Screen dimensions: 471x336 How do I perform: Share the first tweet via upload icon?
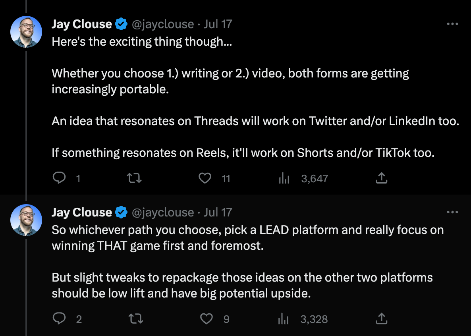click(382, 178)
